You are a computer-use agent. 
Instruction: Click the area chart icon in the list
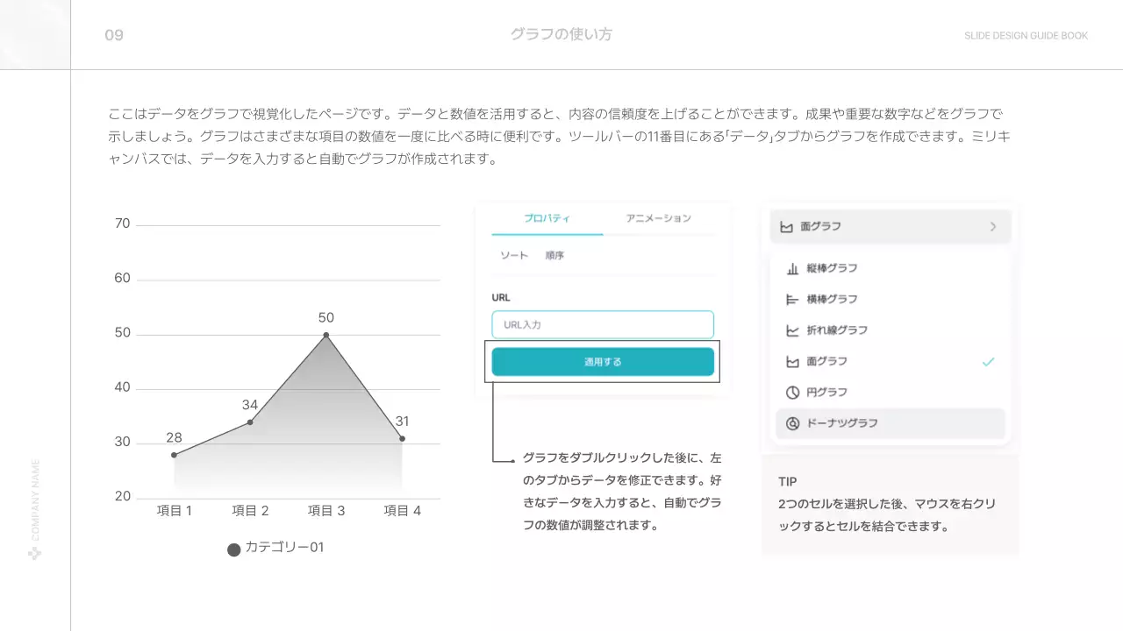coord(792,362)
